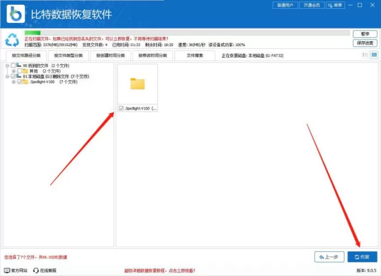This screenshot has height=276, width=381.
Task: Click the 发现文件数: 4 text
Action: (x=95, y=45)
